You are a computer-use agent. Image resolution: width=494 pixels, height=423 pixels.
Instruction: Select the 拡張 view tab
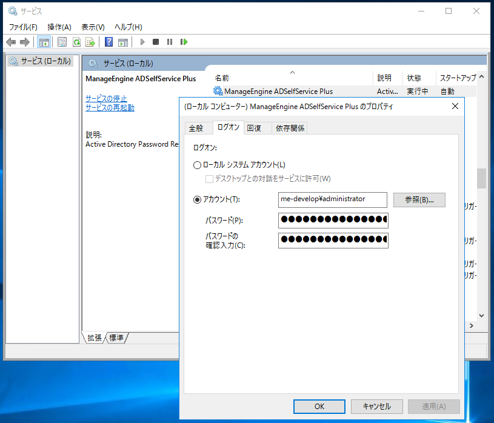pyautogui.click(x=94, y=338)
